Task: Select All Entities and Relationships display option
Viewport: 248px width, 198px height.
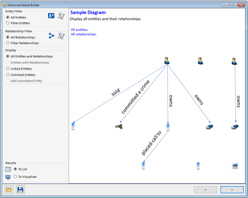Action: point(8,56)
